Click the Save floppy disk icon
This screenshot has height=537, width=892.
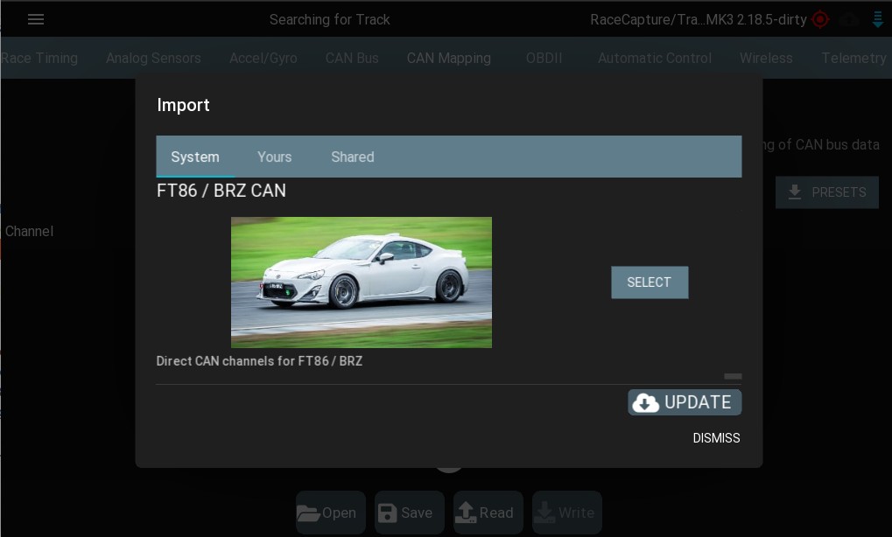click(x=388, y=513)
